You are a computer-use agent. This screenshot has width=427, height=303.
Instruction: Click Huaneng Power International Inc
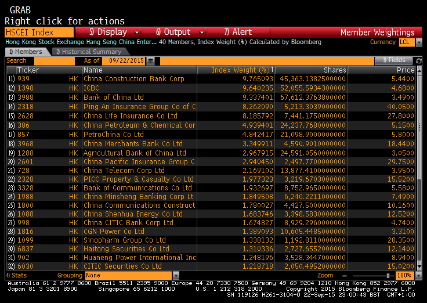click(x=140, y=258)
